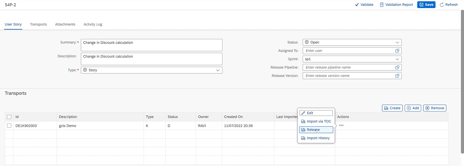Switch to the Activity Log tab
Image resolution: width=464 pixels, height=166 pixels.
click(93, 24)
